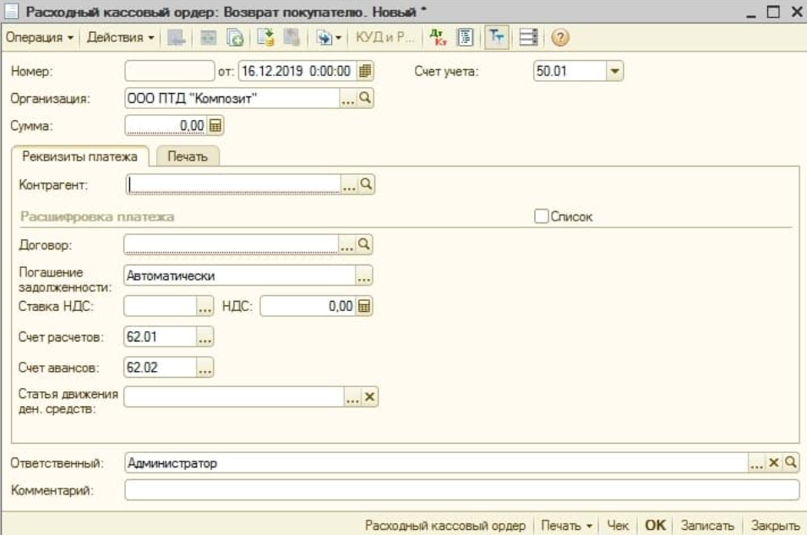Click the magnifier icon next to Организация
Image resolution: width=807 pixels, height=535 pixels.
(365, 99)
